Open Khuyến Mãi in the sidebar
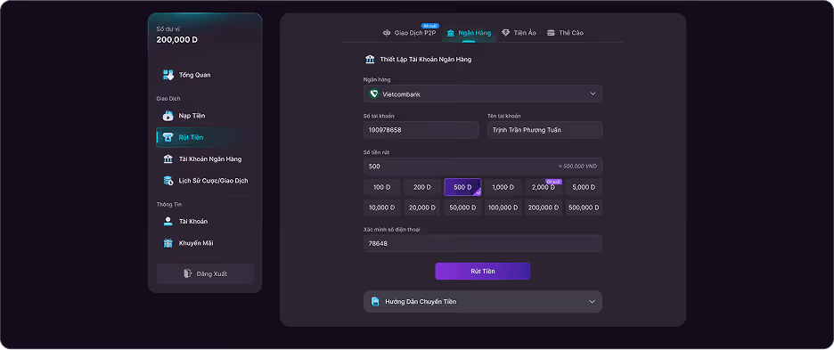The height and width of the screenshot is (350, 834). coord(205,243)
